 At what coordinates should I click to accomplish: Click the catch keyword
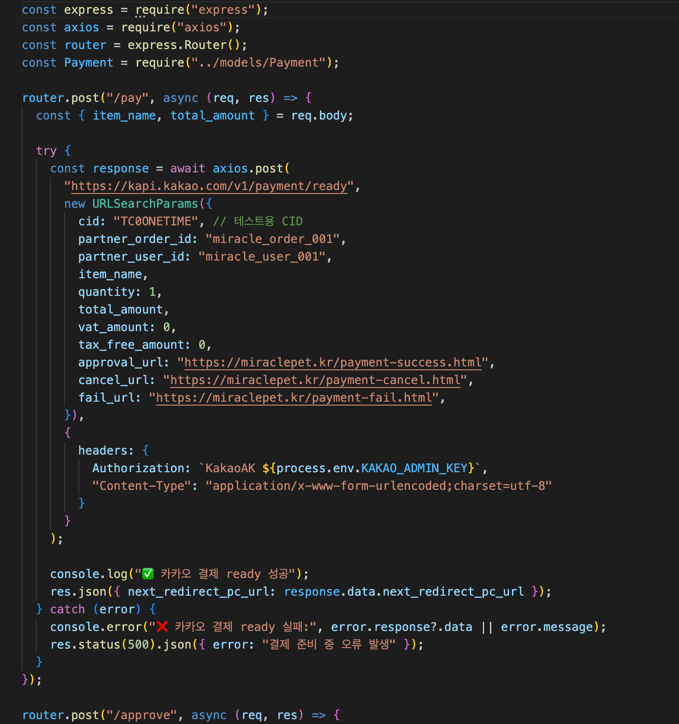click(68, 609)
